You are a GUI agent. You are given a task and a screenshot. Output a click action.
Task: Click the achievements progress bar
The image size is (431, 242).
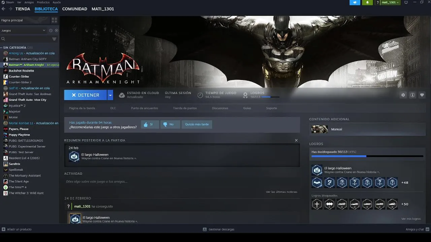tap(367, 156)
